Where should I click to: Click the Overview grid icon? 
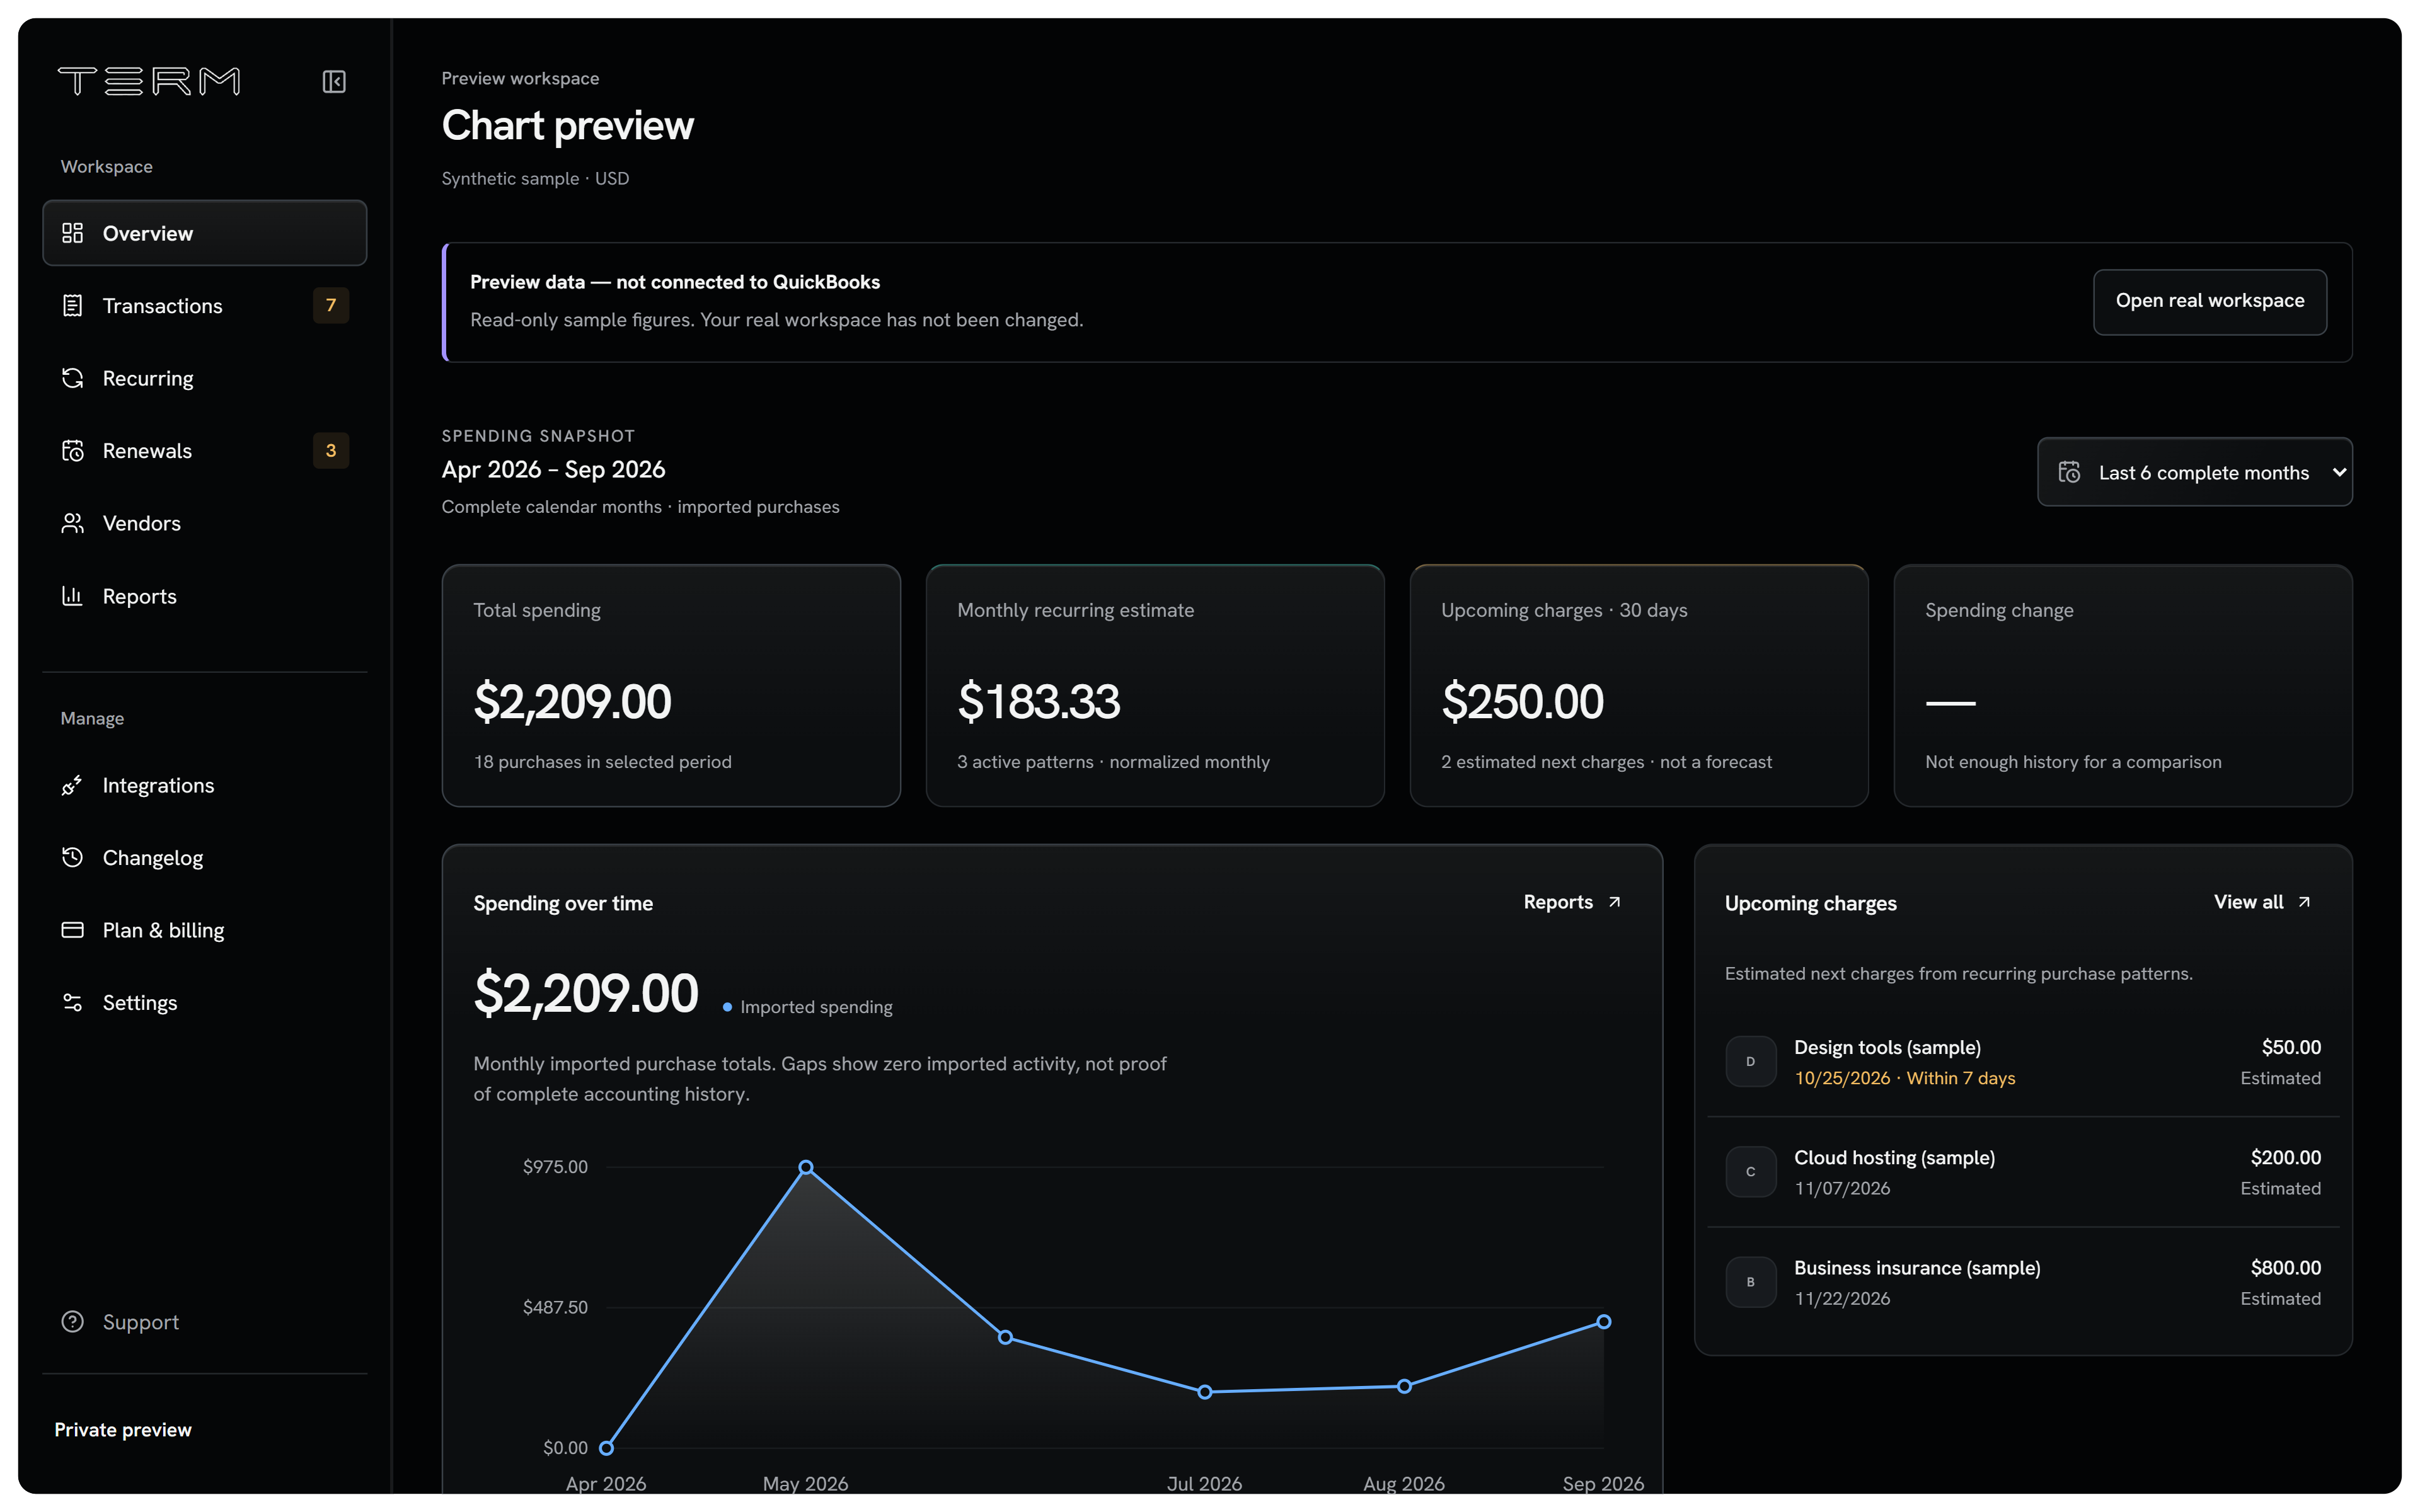[x=72, y=233]
